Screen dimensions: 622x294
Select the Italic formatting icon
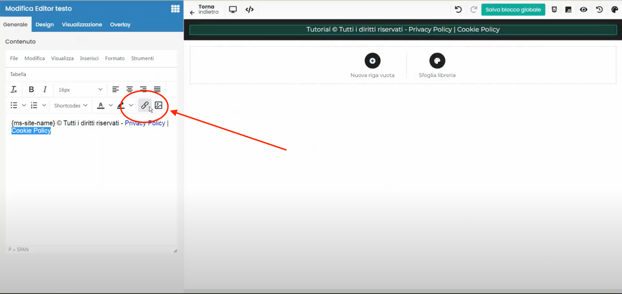click(45, 89)
